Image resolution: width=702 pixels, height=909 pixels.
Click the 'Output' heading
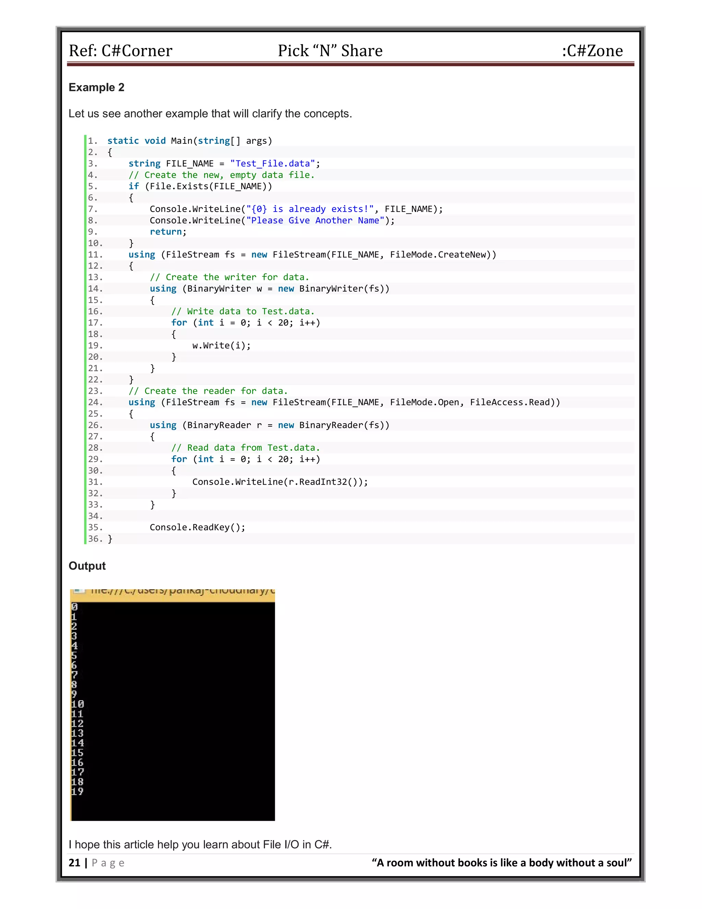[87, 566]
